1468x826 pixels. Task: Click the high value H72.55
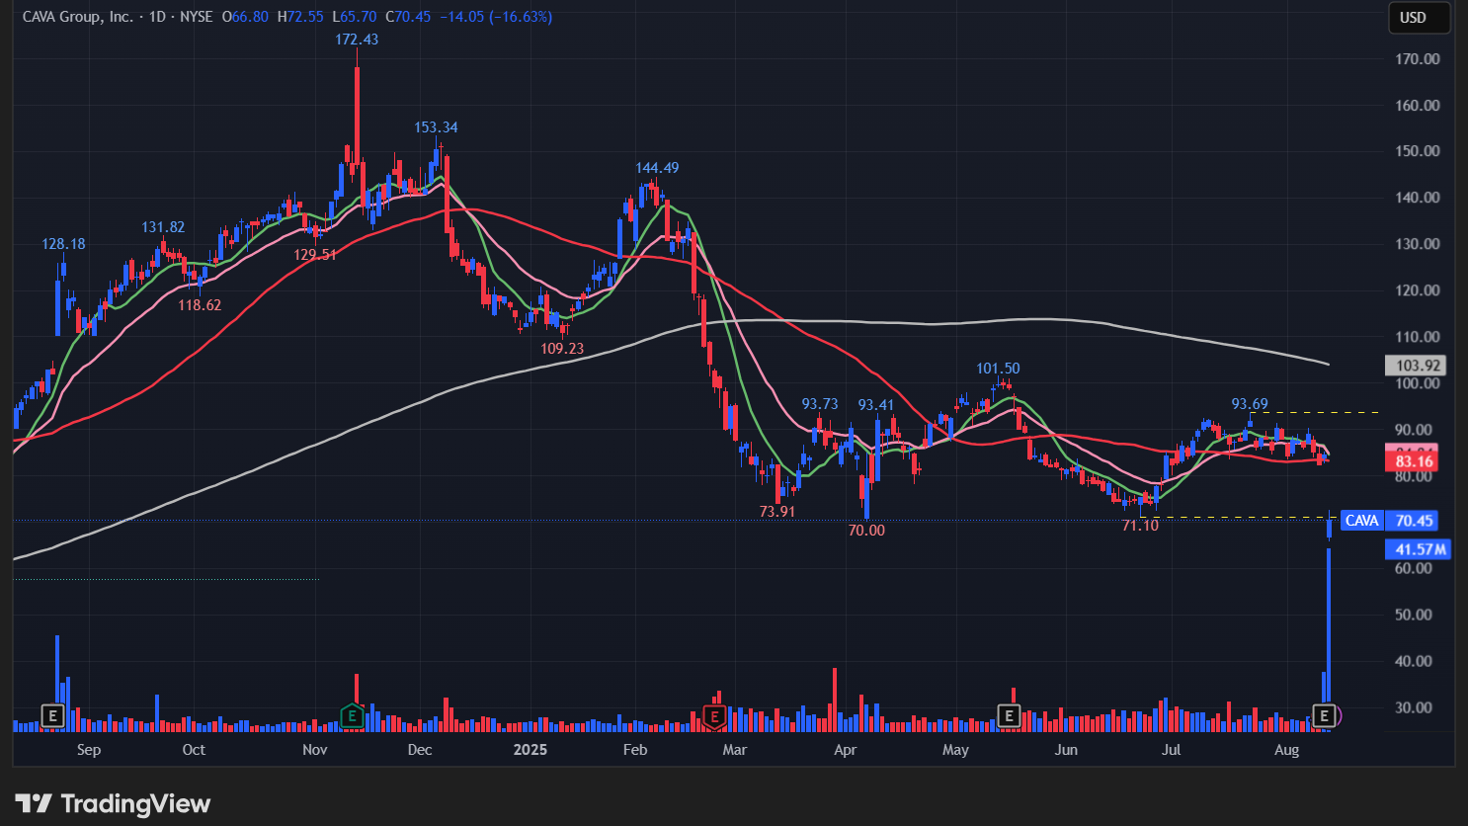pyautogui.click(x=300, y=17)
